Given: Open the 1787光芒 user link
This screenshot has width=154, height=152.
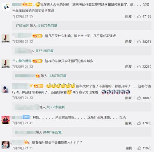Looking at the screenshot, I should coord(22,26).
